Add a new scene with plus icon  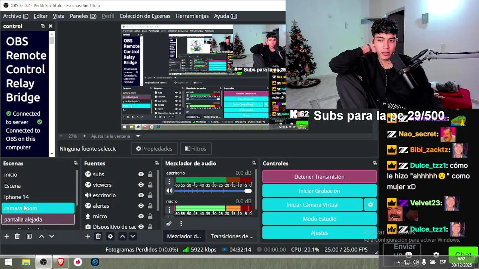click(7, 236)
